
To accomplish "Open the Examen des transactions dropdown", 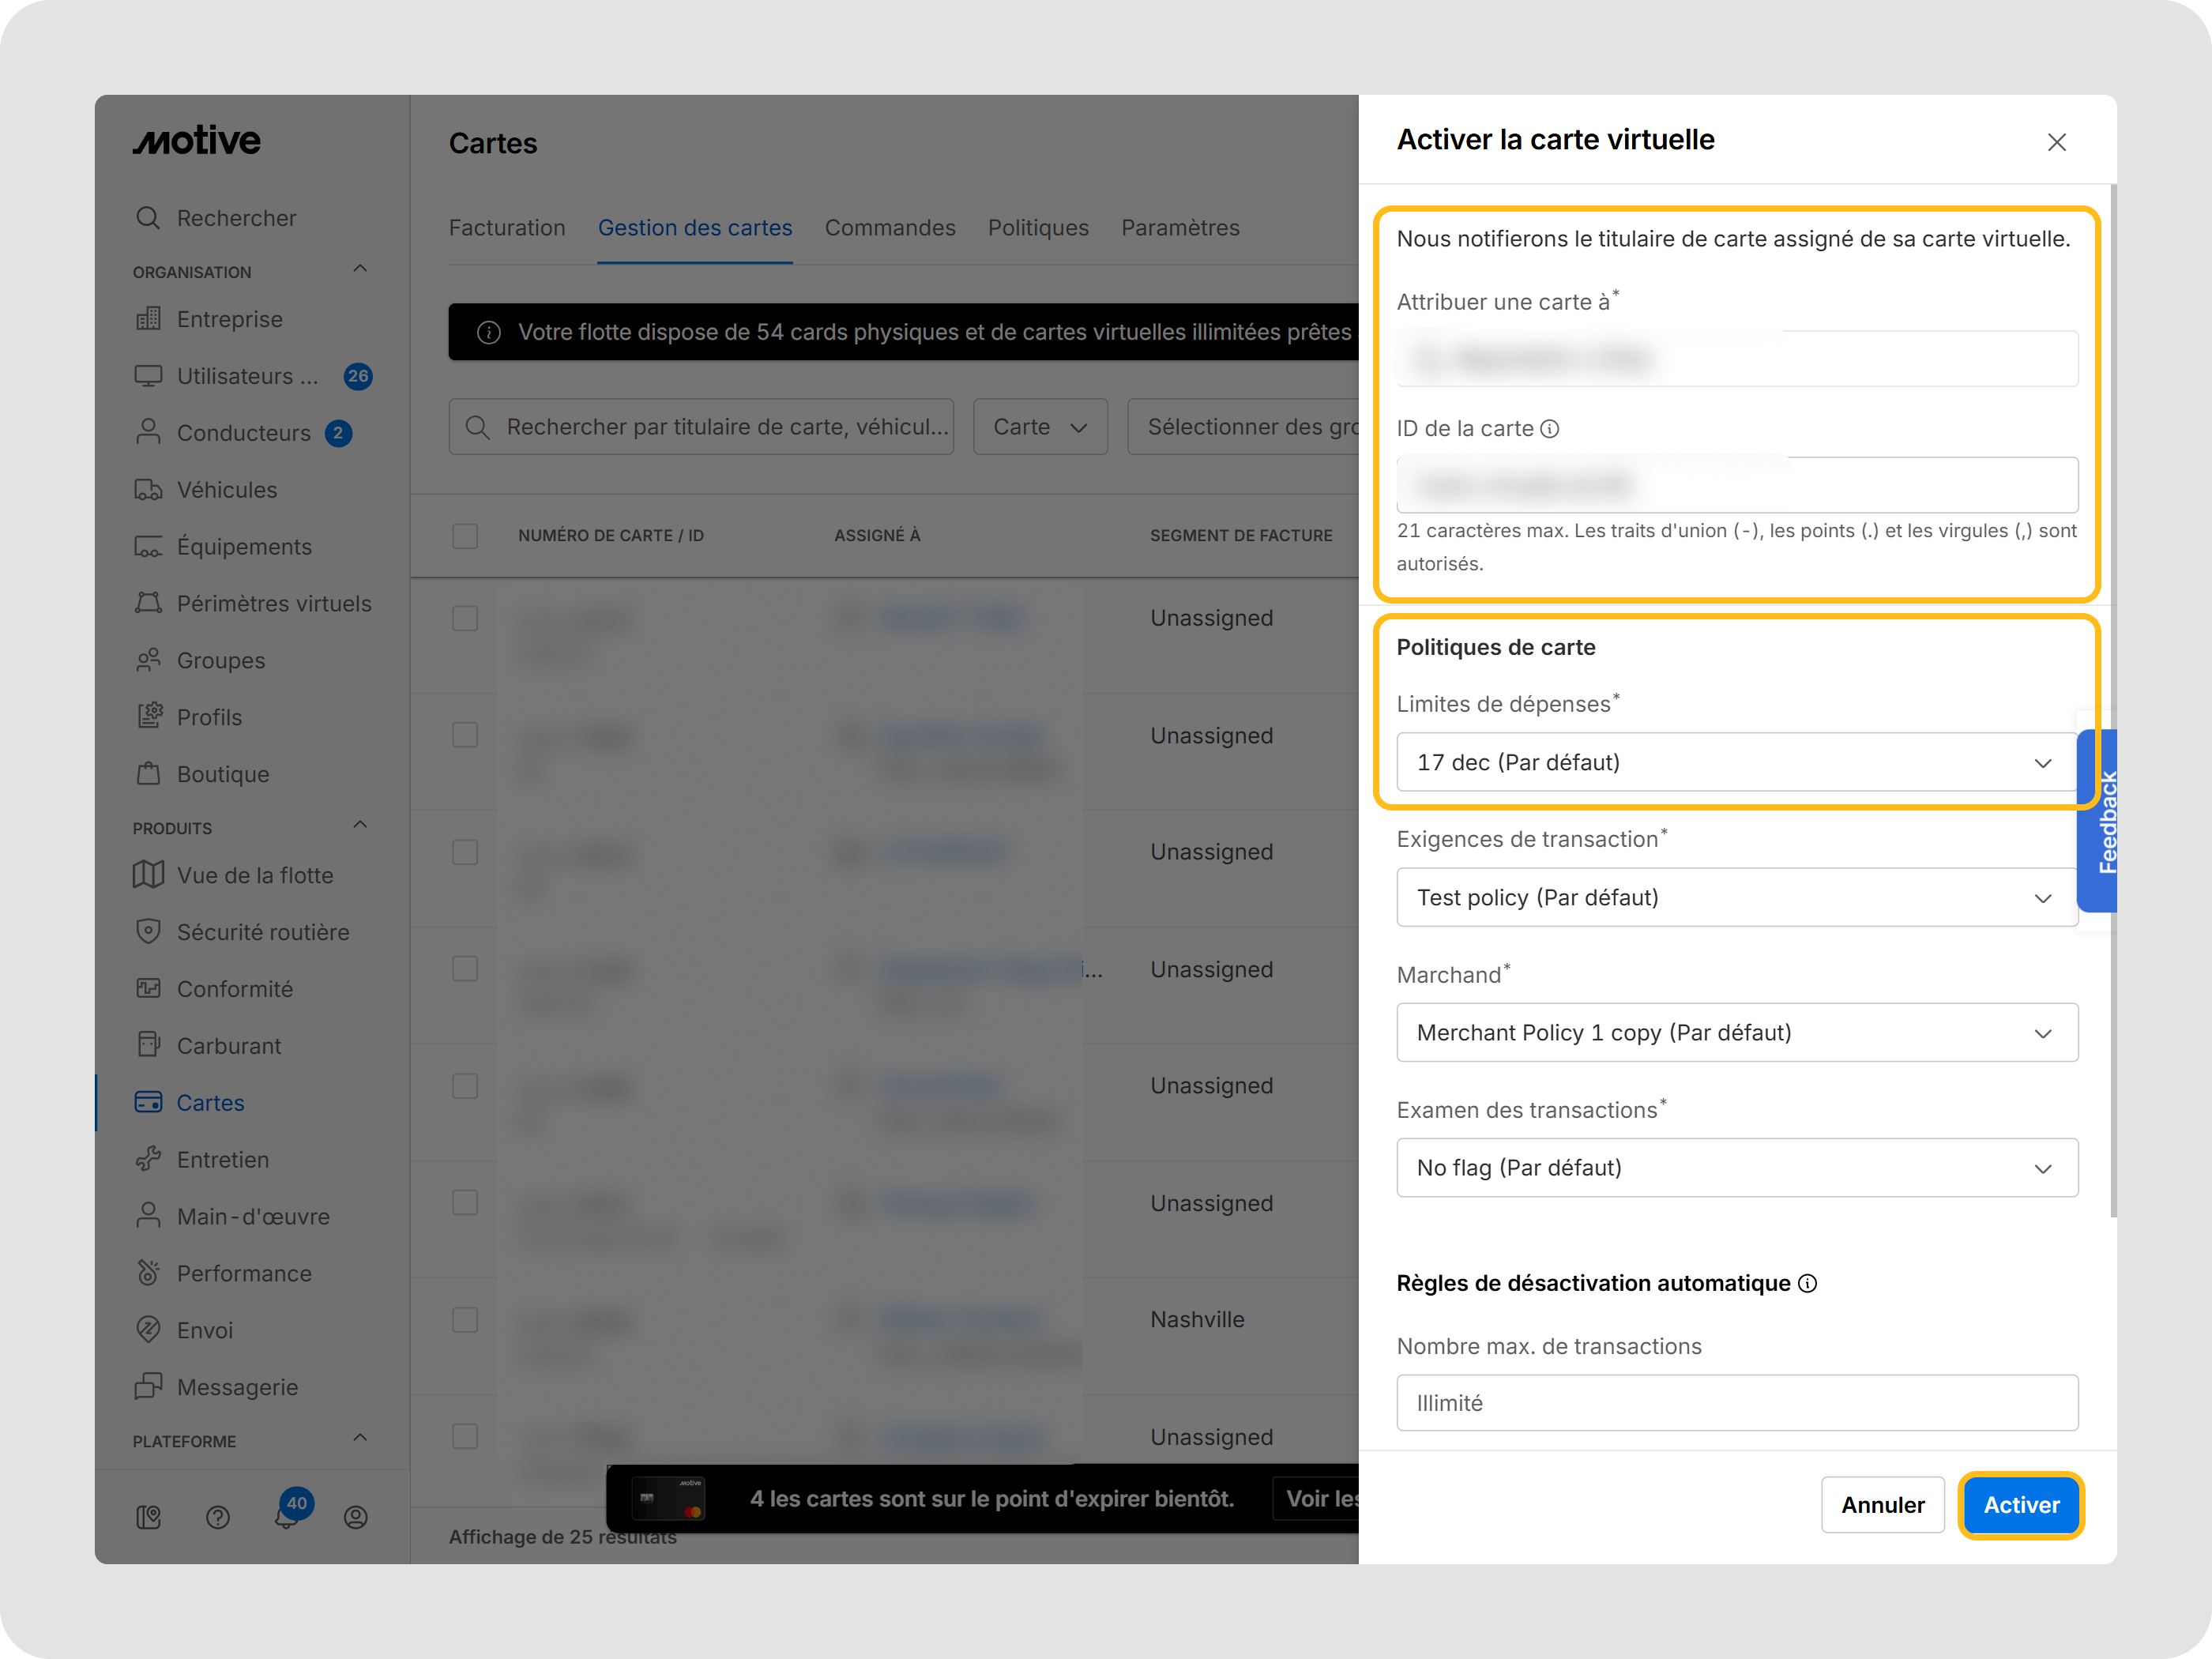I will [x=1737, y=1168].
